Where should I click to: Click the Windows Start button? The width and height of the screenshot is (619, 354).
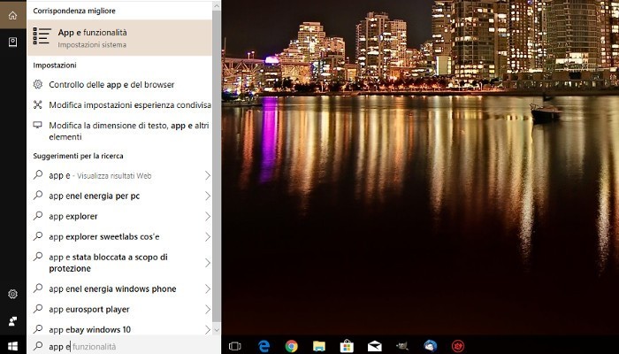(x=12, y=346)
